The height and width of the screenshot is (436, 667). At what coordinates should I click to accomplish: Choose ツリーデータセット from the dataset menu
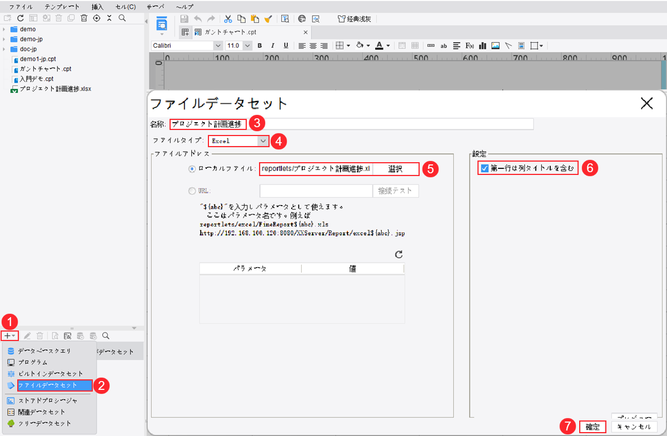coord(44,423)
